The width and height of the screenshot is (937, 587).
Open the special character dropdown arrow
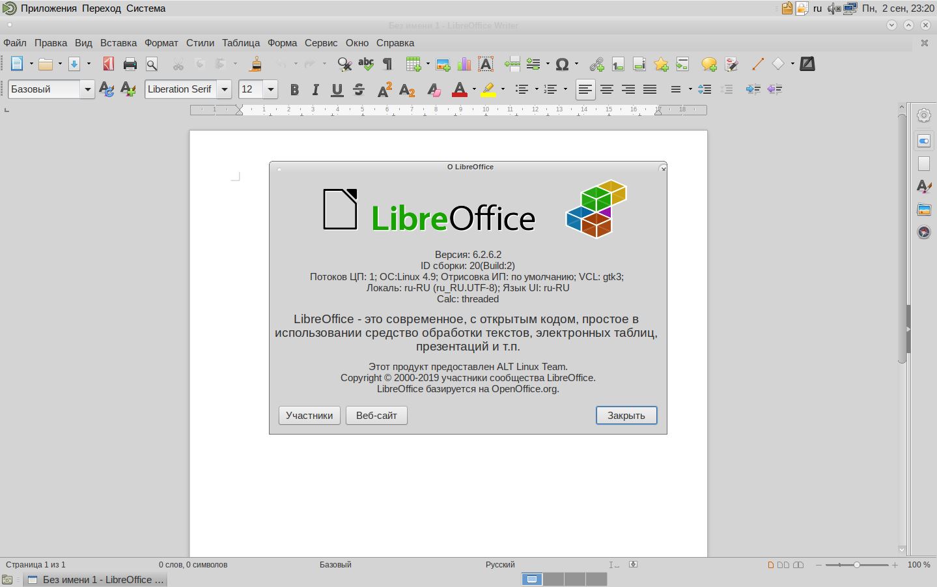tap(576, 64)
